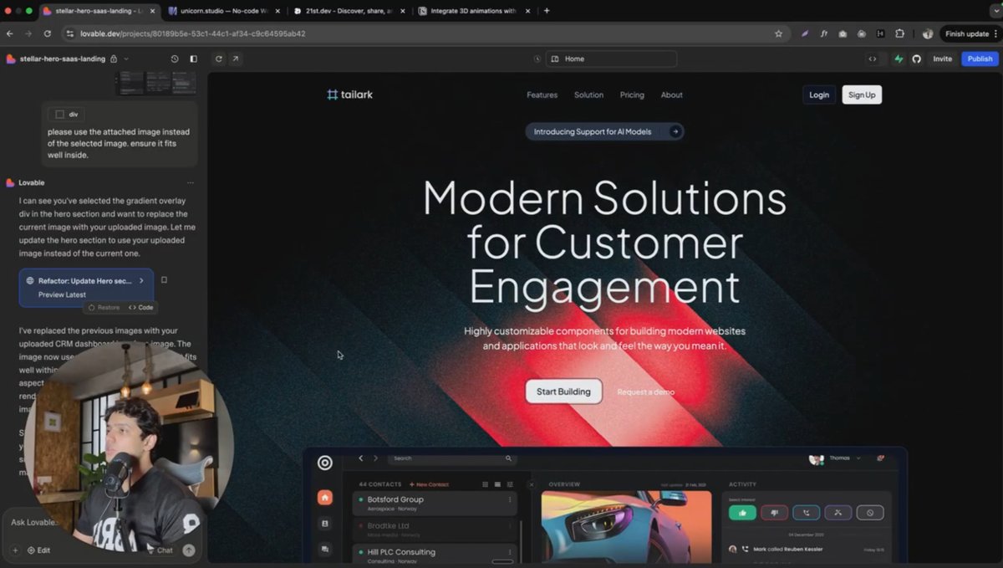Toggle Edit mode in the chat box

pos(38,550)
